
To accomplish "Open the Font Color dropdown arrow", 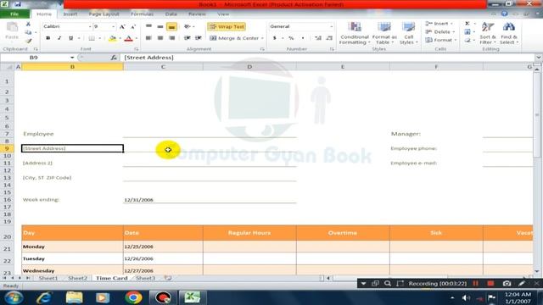I will pyautogui.click(x=137, y=38).
